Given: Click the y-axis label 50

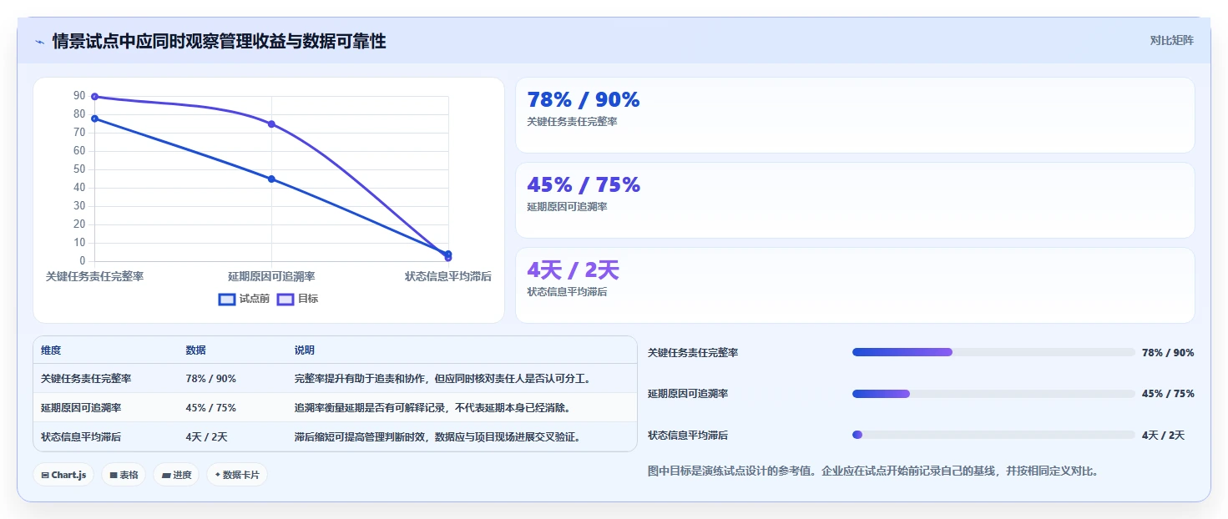Looking at the screenshot, I should 79,169.
